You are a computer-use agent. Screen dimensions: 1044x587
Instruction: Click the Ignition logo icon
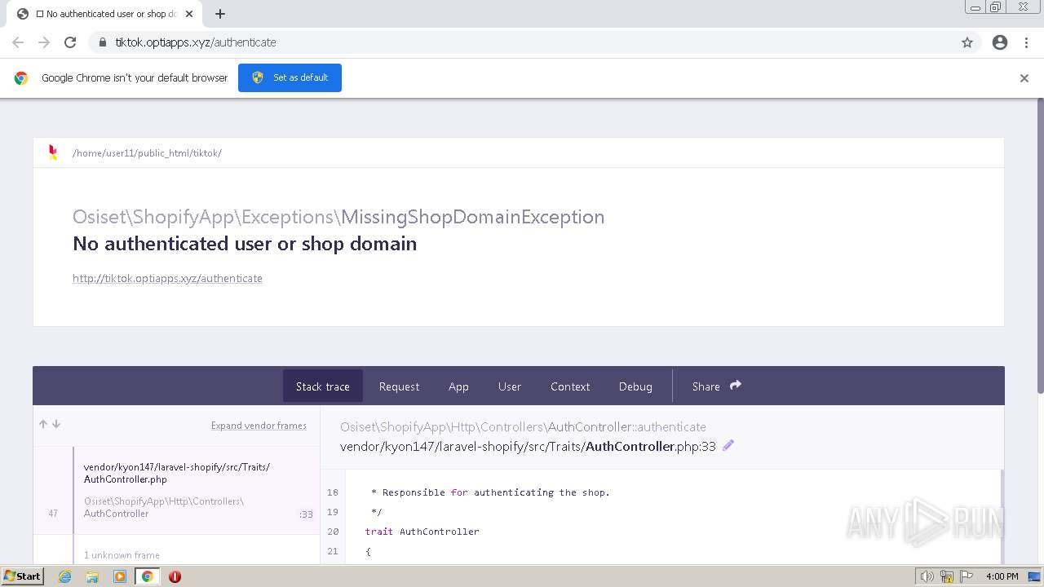[x=53, y=152]
